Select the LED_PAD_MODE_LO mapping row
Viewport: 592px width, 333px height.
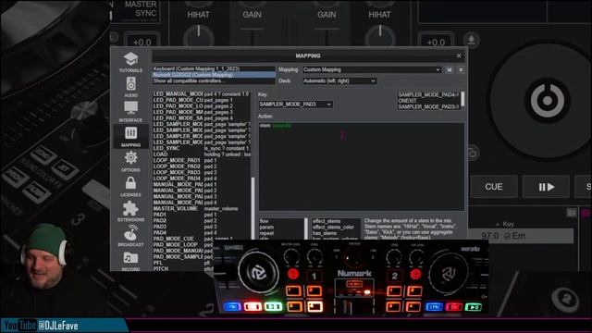pos(202,106)
